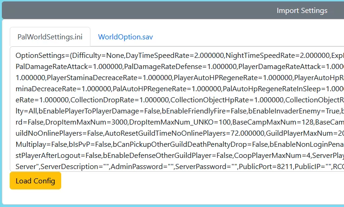The height and width of the screenshot is (207, 344).
Task: Click the bEnableFriendlyFire=False entry
Action: pyautogui.click(x=204, y=111)
